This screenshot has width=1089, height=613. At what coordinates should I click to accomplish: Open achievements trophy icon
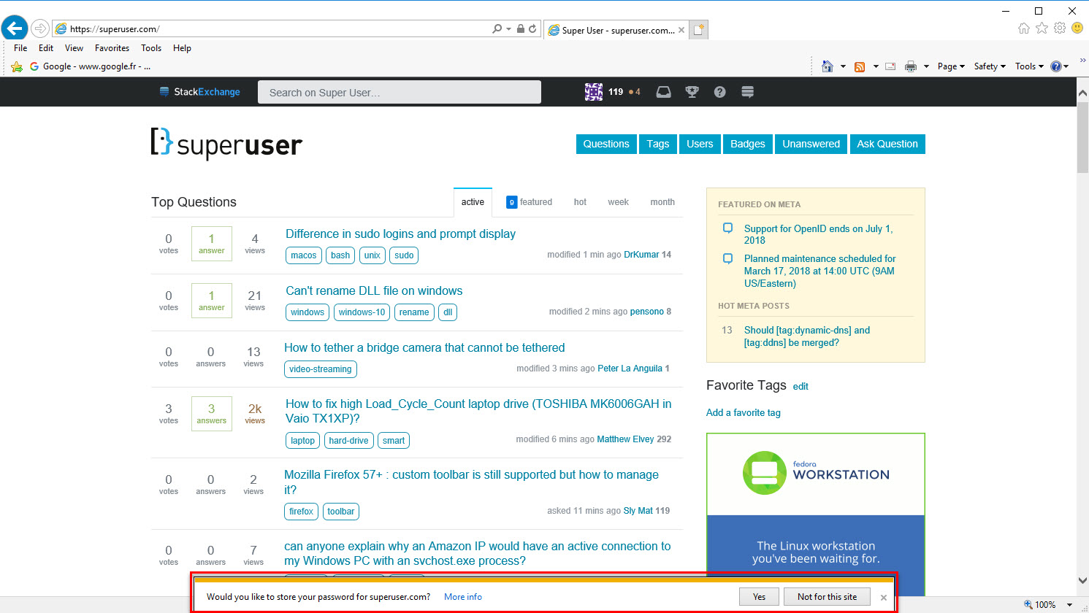692,92
